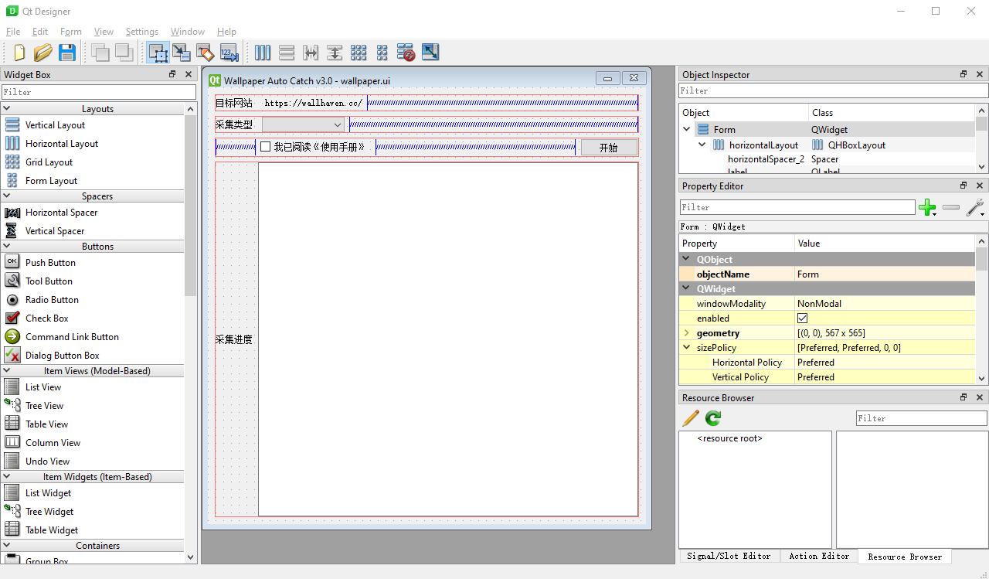Collapse the sizePolicy property group

(686, 348)
